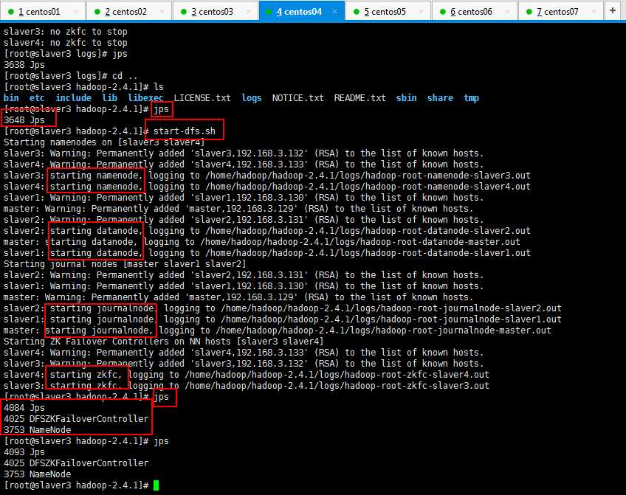This screenshot has height=495, width=626.
Task: Click 'Starting ZK Failover Controllers' line
Action: point(163,342)
